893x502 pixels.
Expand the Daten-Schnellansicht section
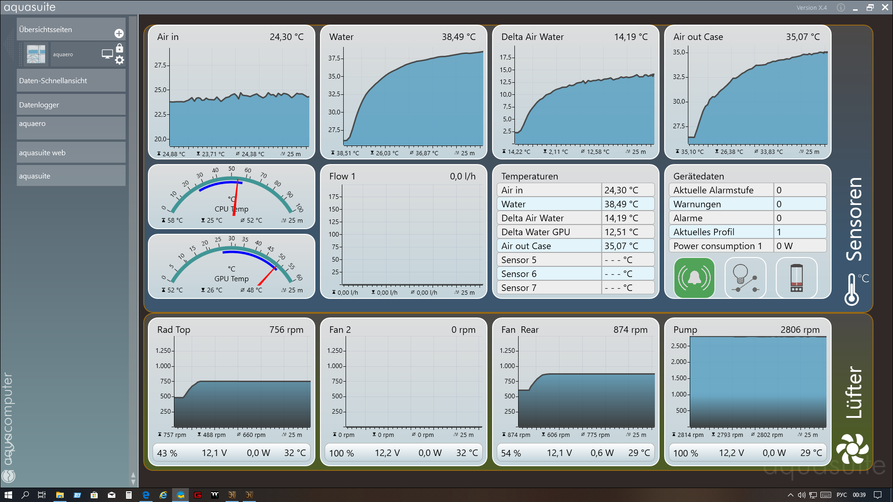click(x=71, y=80)
